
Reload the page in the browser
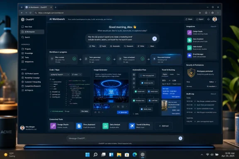[x=30, y=13]
